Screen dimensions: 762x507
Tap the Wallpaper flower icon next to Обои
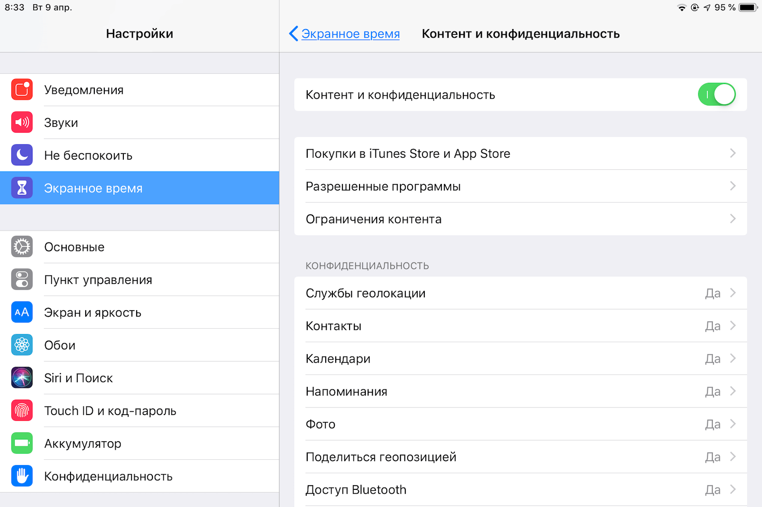click(x=22, y=345)
